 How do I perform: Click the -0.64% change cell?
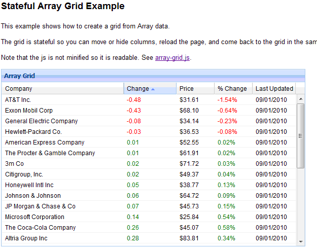[227, 111]
